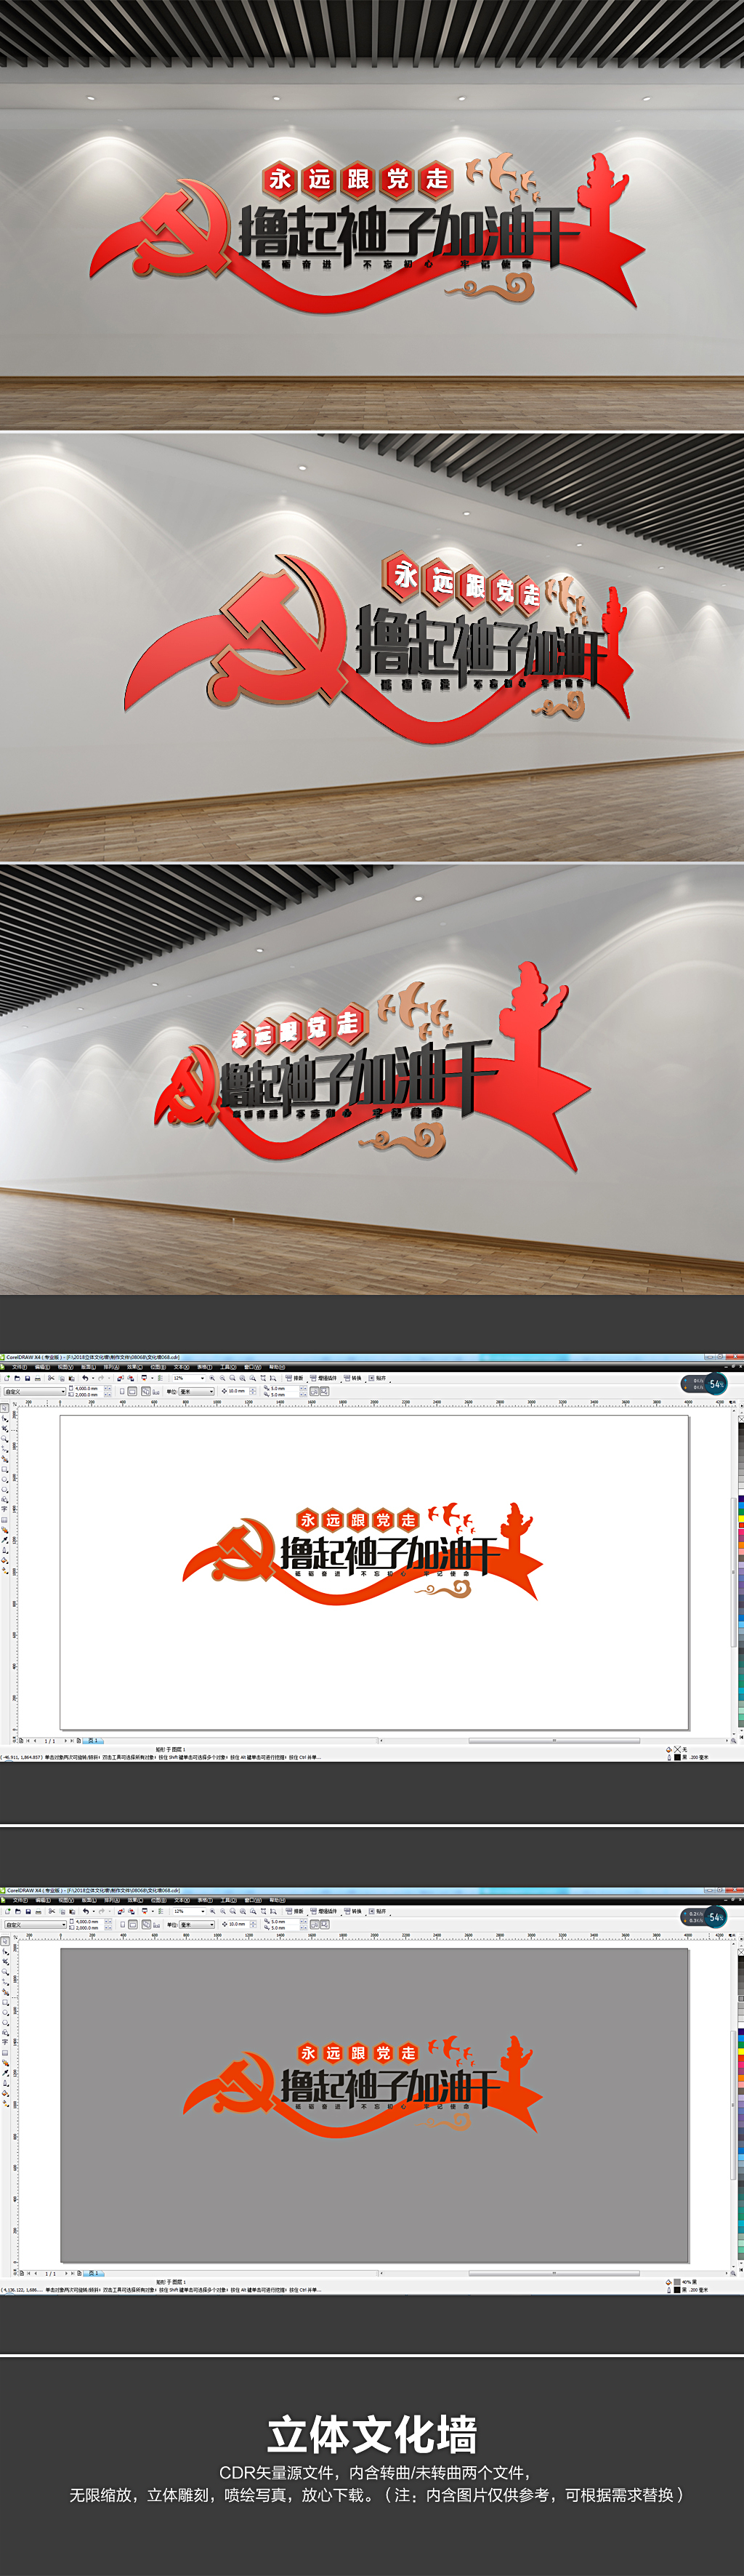Click the 转换 button in white-page toolbar
This screenshot has height=2576, width=744.
click(x=355, y=1378)
